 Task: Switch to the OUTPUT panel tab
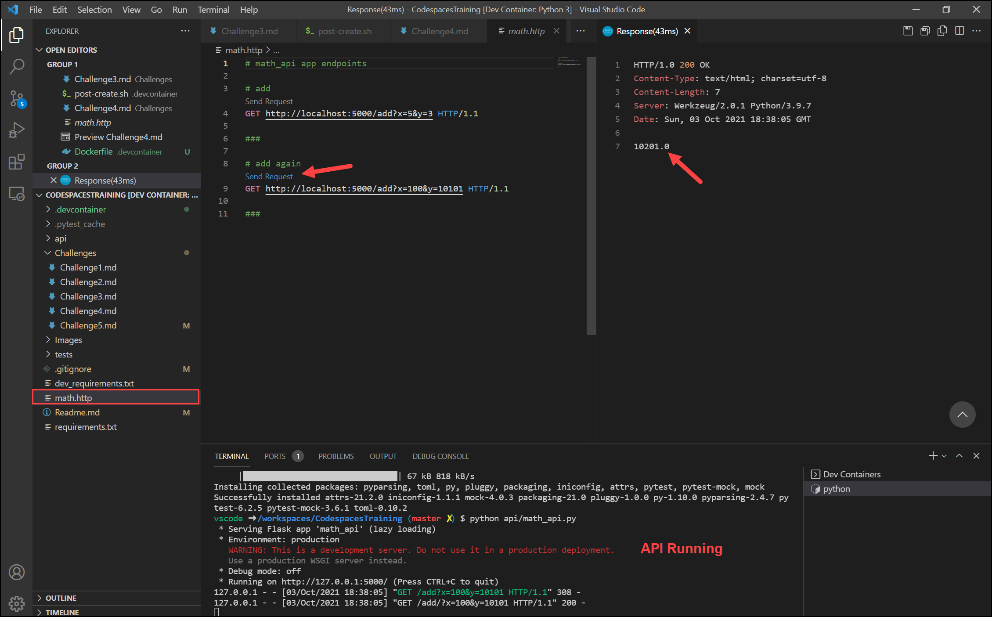pos(383,456)
